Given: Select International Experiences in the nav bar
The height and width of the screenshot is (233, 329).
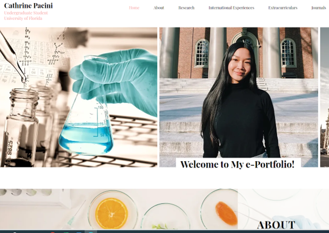Looking at the screenshot, I should coord(231,8).
